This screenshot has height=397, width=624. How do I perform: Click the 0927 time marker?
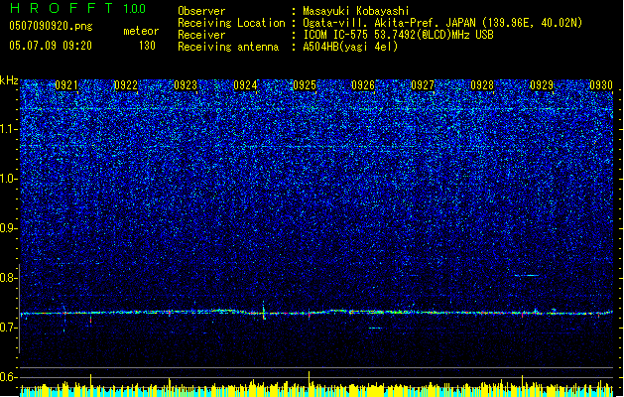click(x=423, y=85)
